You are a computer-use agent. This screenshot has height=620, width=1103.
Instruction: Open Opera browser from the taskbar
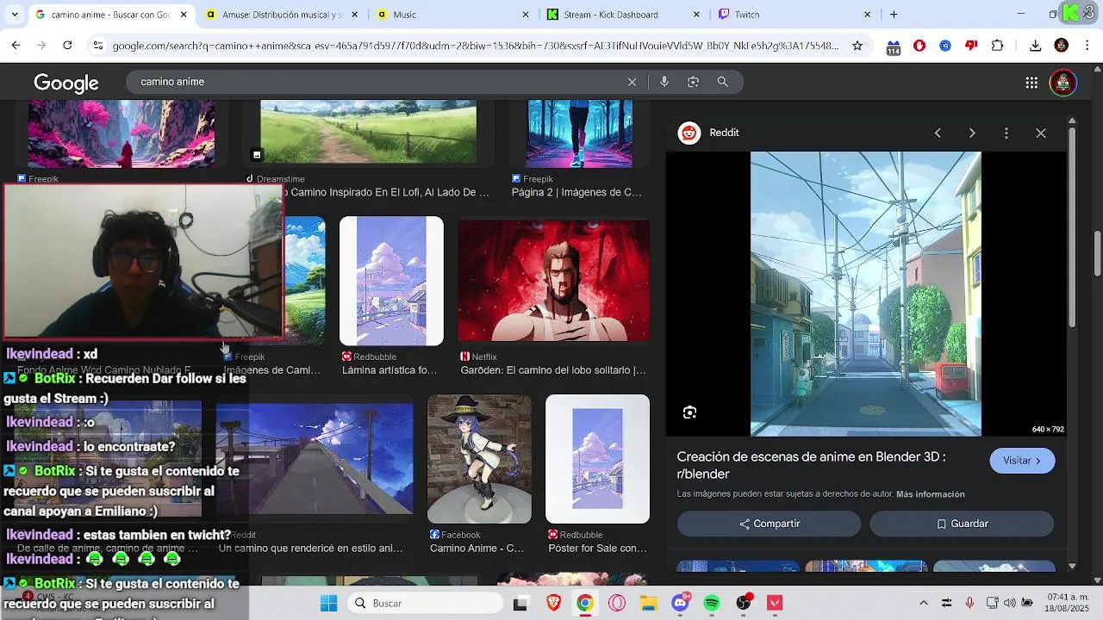point(616,603)
